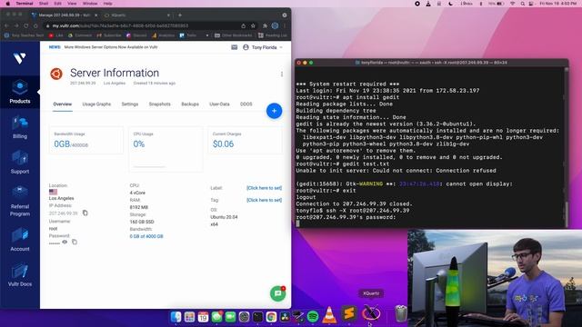Open Google Chrome from the Dock

coord(271,317)
